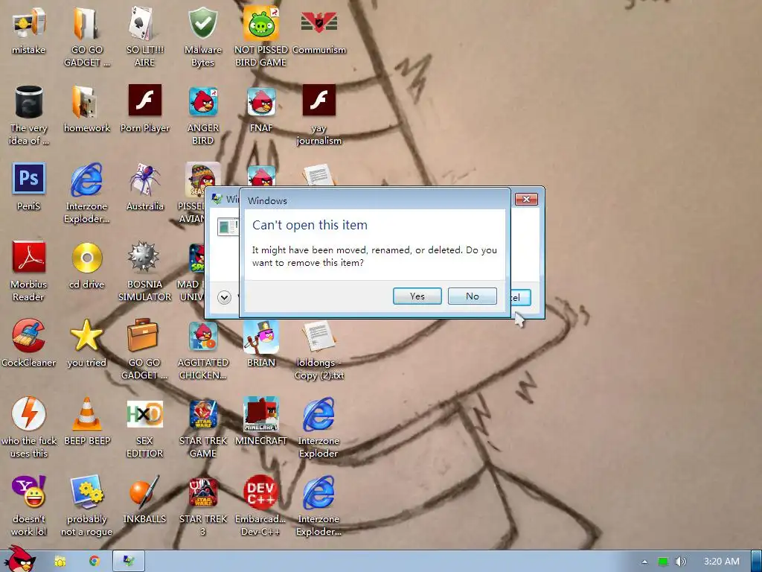
Task: Select the AGGITATED CHICKEN icon
Action: pyautogui.click(x=202, y=350)
